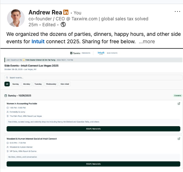The width and height of the screenshot is (183, 172).
Task: Click the calendar icon beside Sunday 10/26/2025
Action: (6, 96)
